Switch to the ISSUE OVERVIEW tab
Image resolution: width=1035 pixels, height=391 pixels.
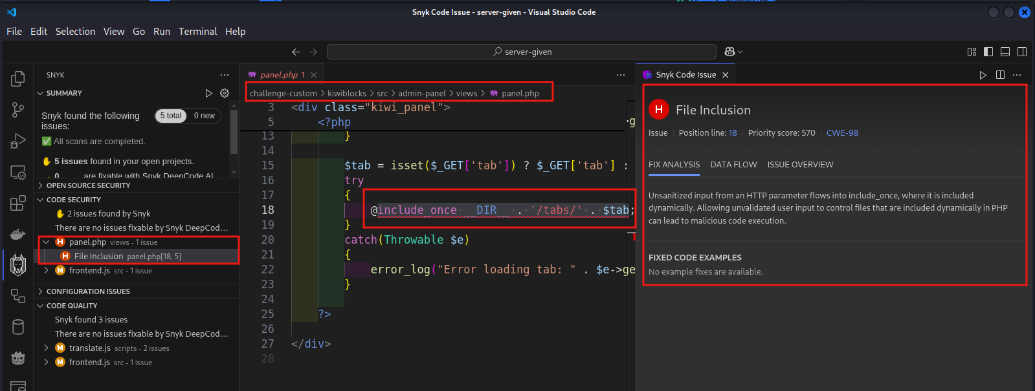(x=801, y=165)
